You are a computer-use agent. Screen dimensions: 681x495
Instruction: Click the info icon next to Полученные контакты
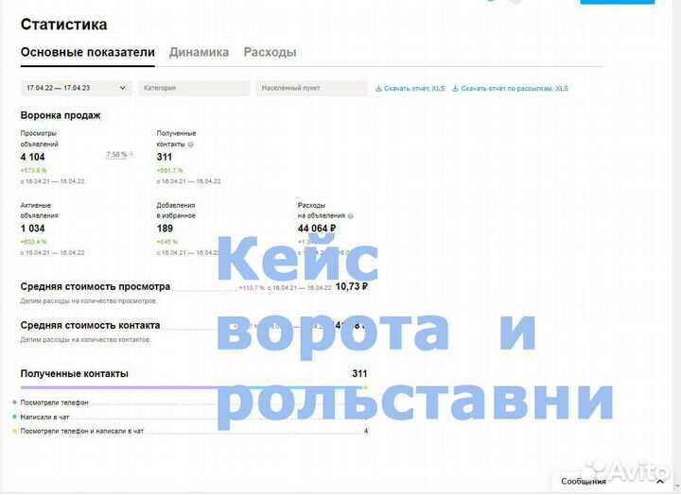pos(190,145)
